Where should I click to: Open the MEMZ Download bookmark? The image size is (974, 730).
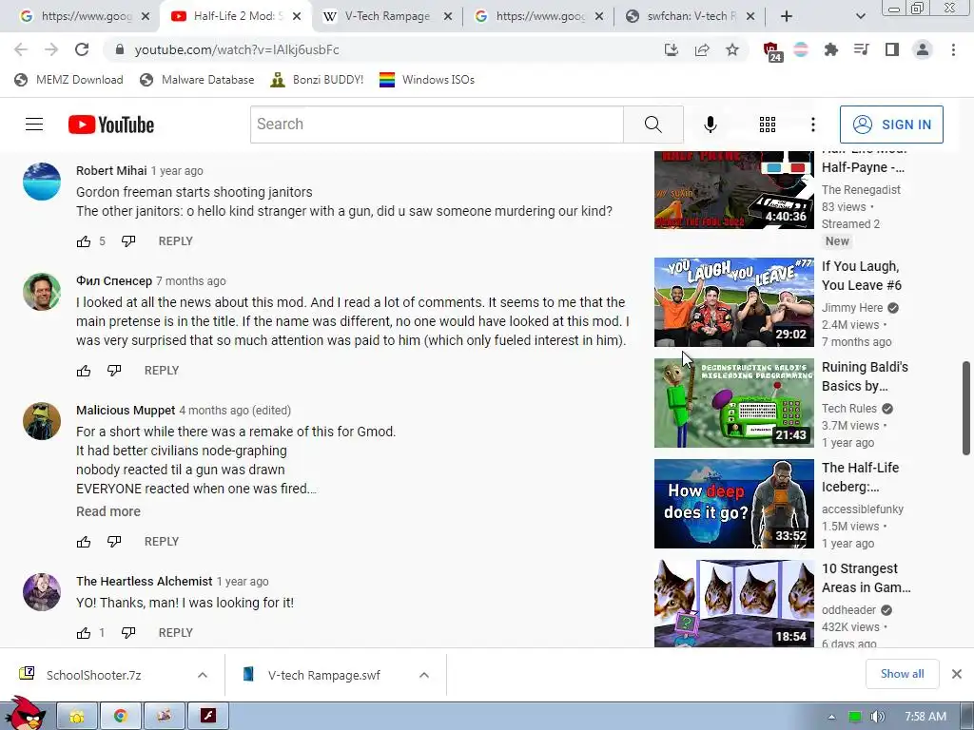click(x=68, y=80)
